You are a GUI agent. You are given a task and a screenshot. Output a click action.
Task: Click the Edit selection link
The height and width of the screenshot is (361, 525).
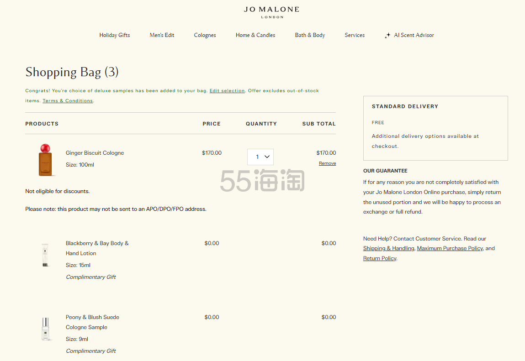(227, 91)
